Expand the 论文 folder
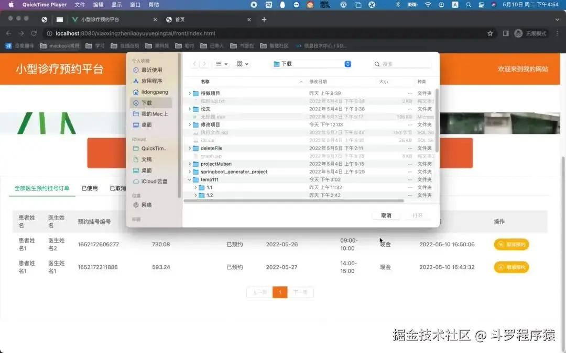Viewport: 566px width, 353px height. 190,109
